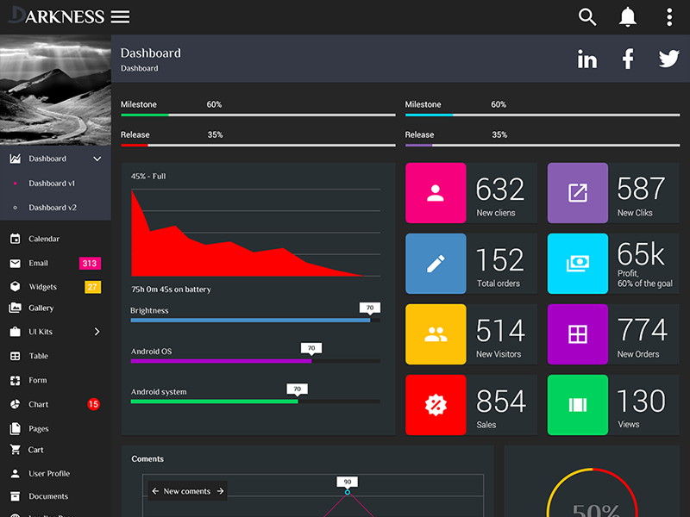Expand the UI Kits submenu arrow
Screen dimensions: 690x517
(97, 332)
